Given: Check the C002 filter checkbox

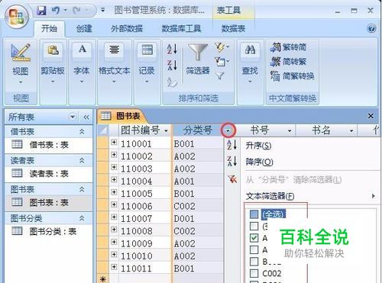Looking at the screenshot, I should coord(254,273).
